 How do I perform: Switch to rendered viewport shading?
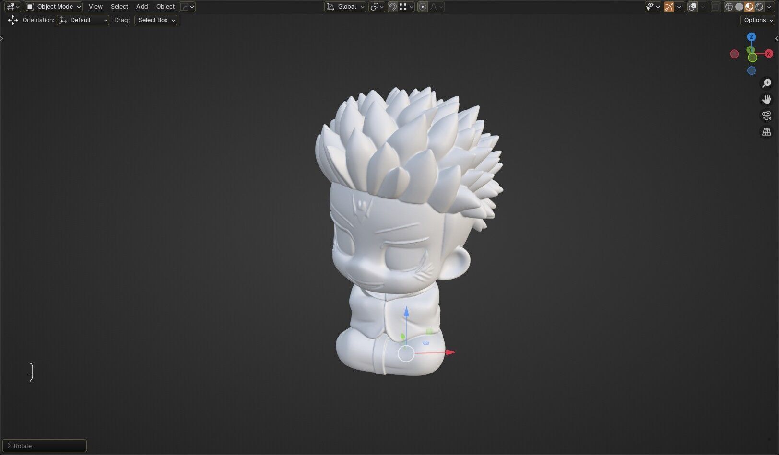pyautogui.click(x=759, y=7)
